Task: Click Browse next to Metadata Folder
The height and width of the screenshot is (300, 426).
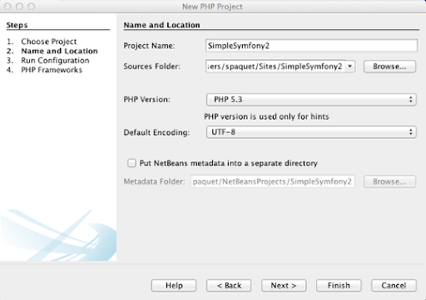Action: click(389, 182)
